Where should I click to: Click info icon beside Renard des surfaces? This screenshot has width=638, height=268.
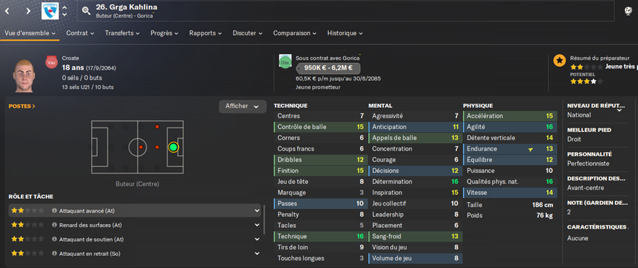point(54,225)
